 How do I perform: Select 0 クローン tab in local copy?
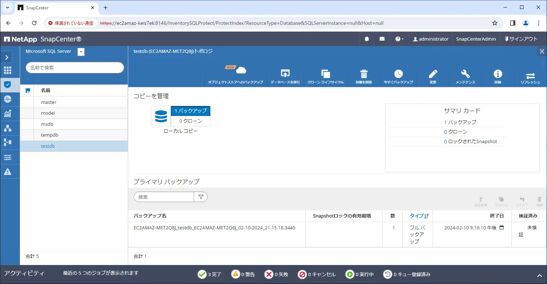[x=190, y=121]
